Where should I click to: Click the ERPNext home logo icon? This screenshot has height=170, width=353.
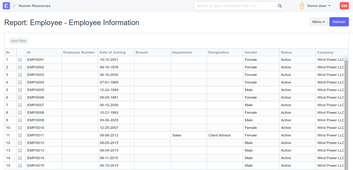tap(6, 6)
